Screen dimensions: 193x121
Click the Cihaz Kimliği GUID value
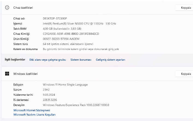pyautogui.click(x=71, y=34)
